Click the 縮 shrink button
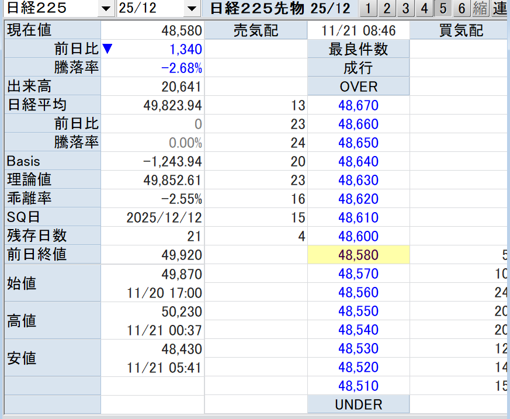Image resolution: width=510 pixels, height=419 pixels. coord(480,9)
